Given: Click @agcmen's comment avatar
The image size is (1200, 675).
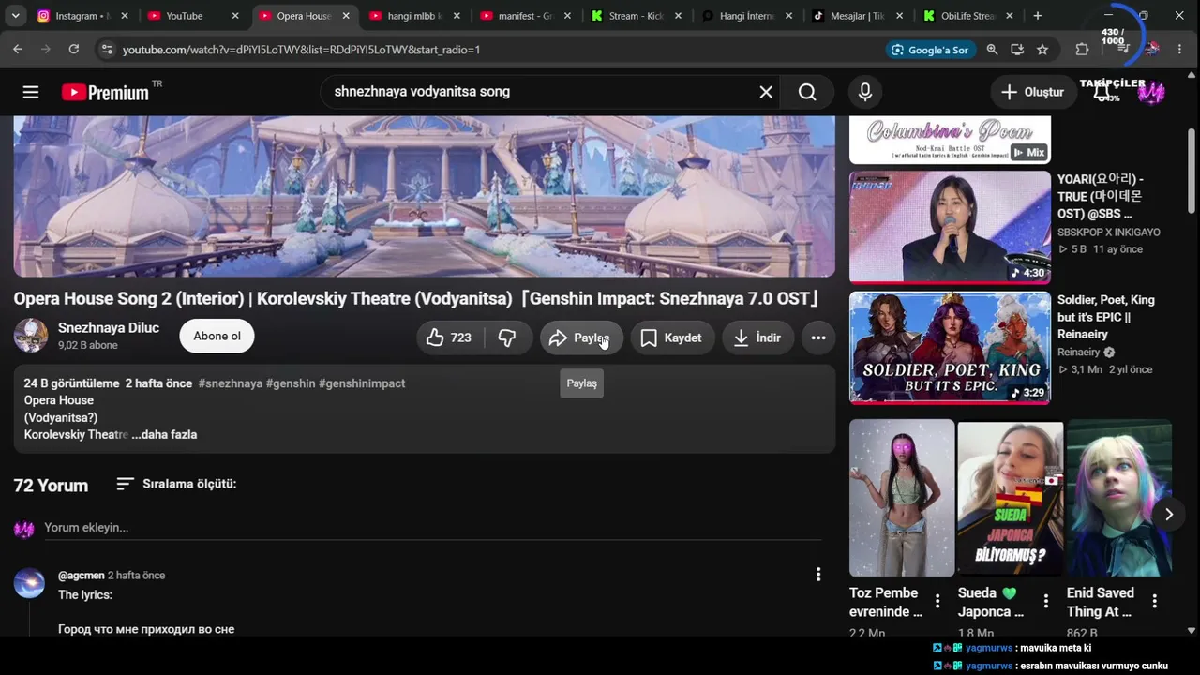Looking at the screenshot, I should [x=29, y=583].
